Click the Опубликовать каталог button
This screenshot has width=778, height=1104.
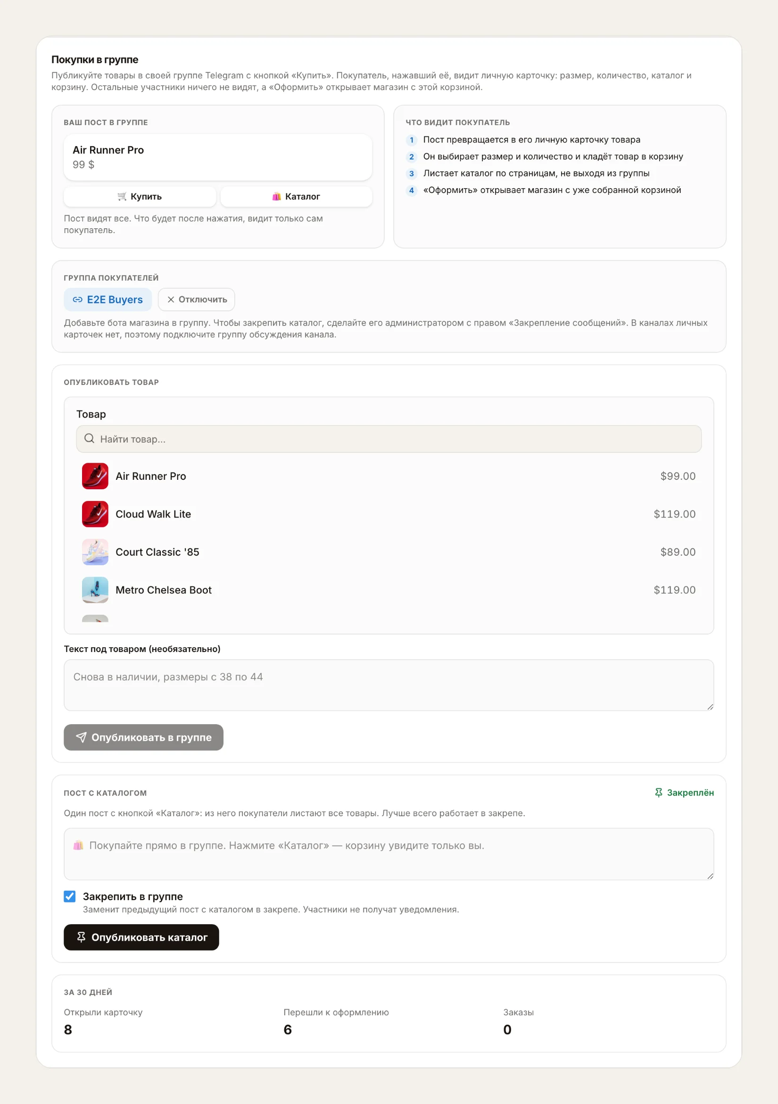coord(141,937)
